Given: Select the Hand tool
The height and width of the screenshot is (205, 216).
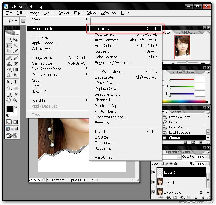Looking at the screenshot, I should pyautogui.click(x=9, y=100).
